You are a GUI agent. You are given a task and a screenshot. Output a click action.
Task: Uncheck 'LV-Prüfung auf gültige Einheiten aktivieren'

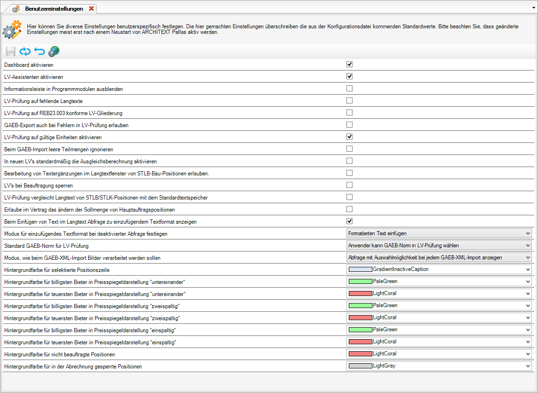349,136
